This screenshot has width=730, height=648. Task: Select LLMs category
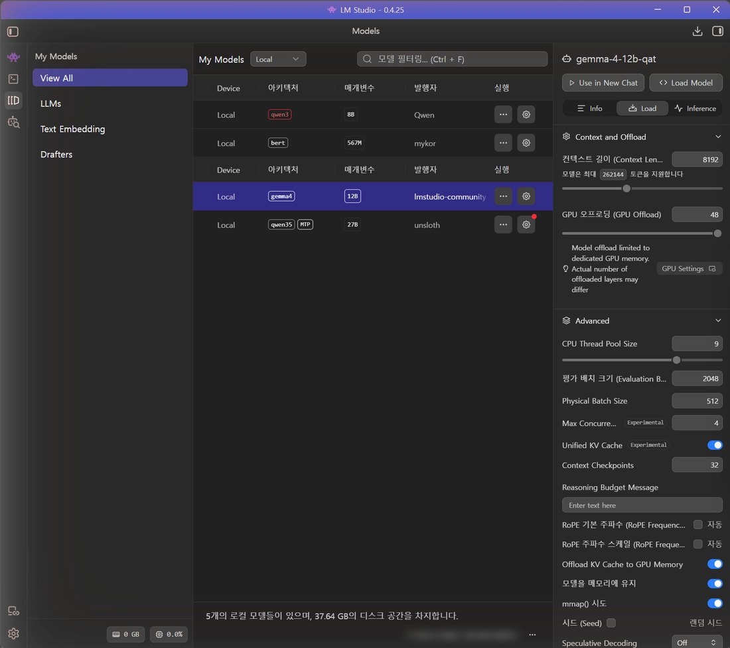tap(50, 103)
